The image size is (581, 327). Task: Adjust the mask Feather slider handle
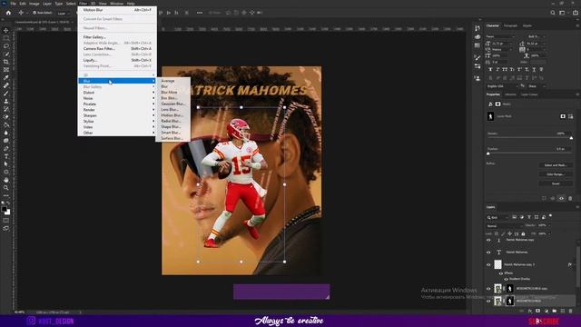[x=488, y=154]
